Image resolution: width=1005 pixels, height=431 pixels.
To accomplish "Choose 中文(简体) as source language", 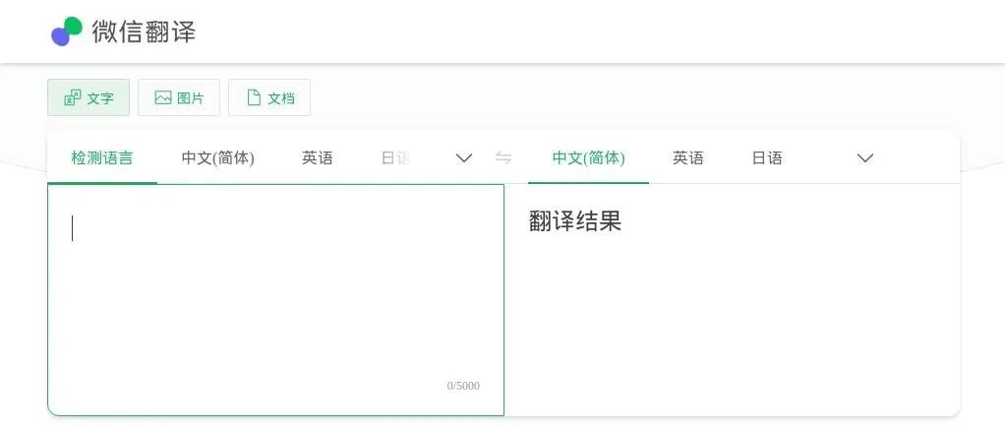I will [218, 157].
